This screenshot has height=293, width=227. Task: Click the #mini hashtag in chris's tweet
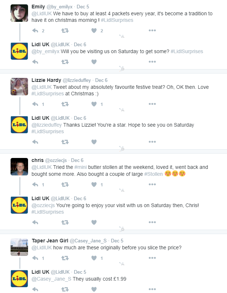(x=81, y=167)
